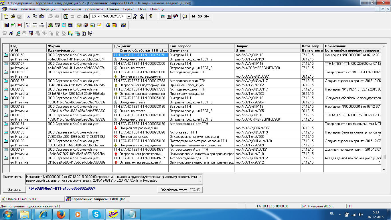This screenshot has width=391, height=220.
Task: Click the binoculars search icon
Action: pyautogui.click(x=85, y=17)
